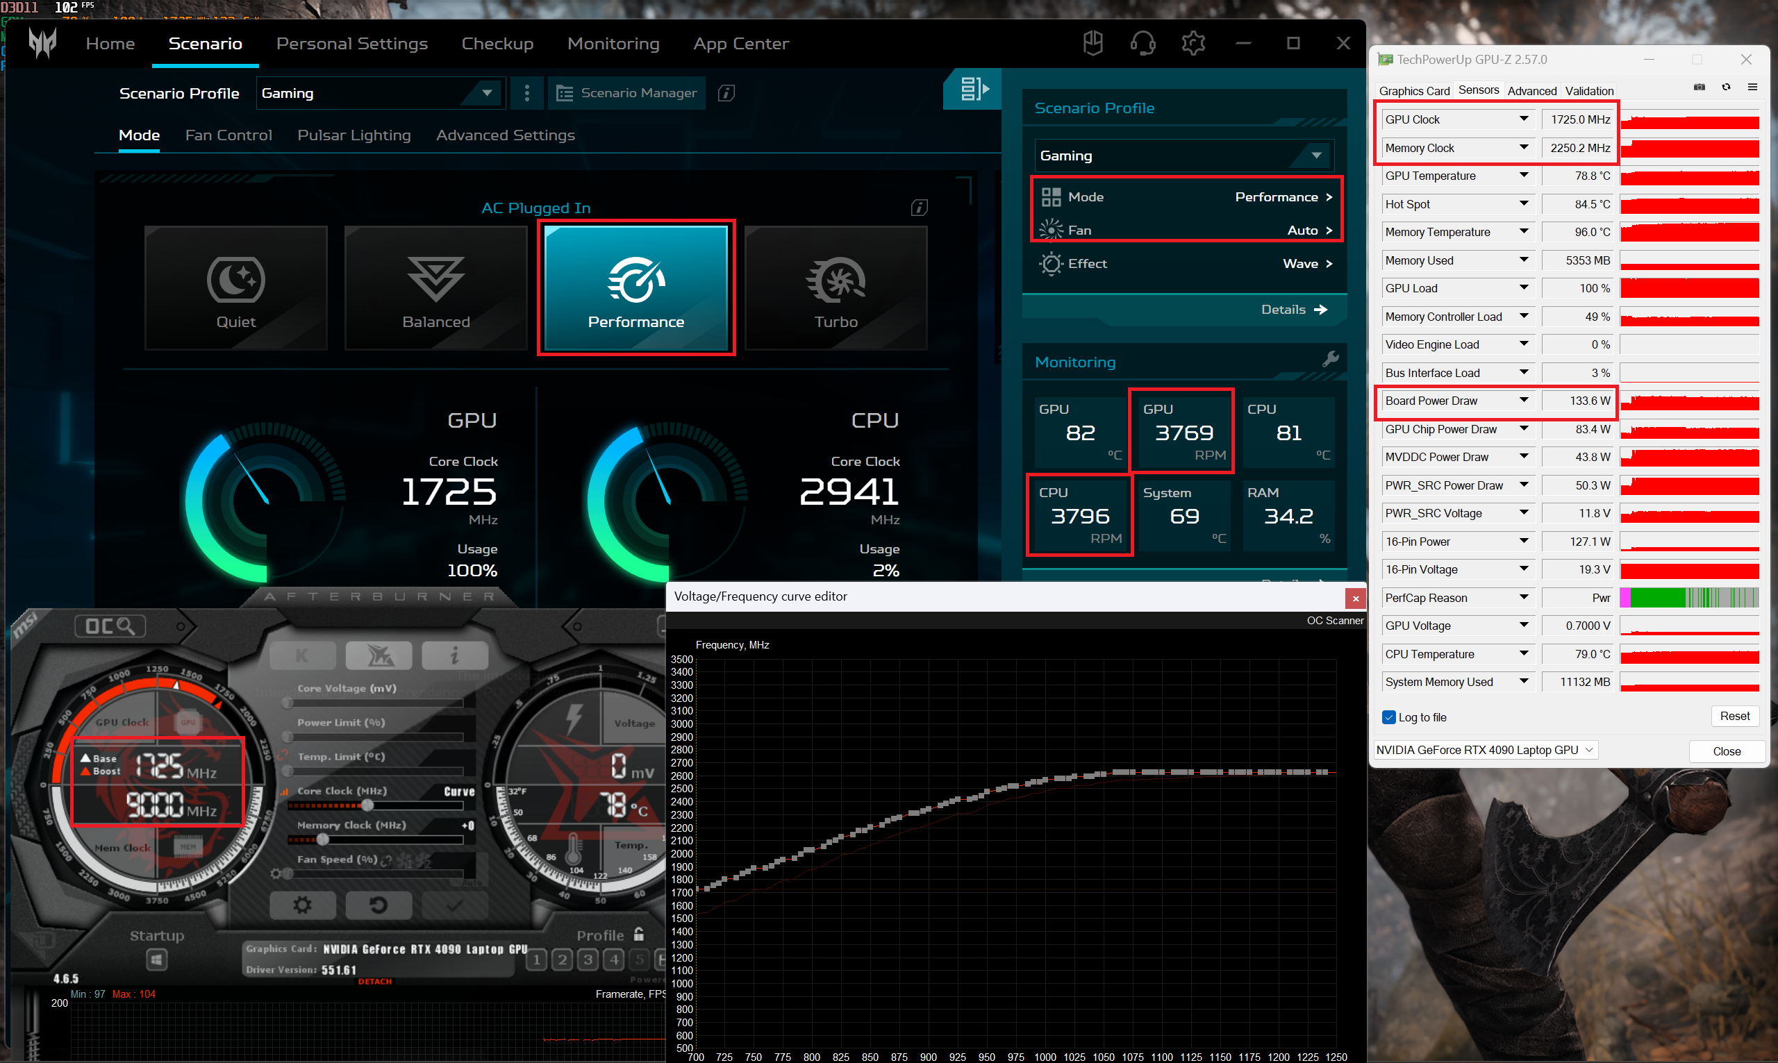Click Reset button in GPU-Z
Image resolution: width=1778 pixels, height=1063 pixels.
coord(1734,717)
